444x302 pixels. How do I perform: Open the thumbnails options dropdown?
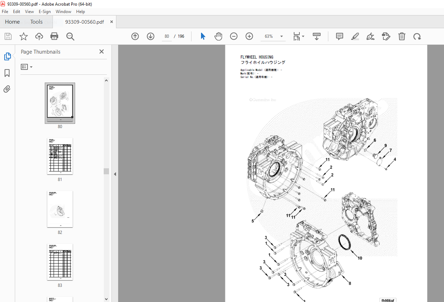point(26,67)
